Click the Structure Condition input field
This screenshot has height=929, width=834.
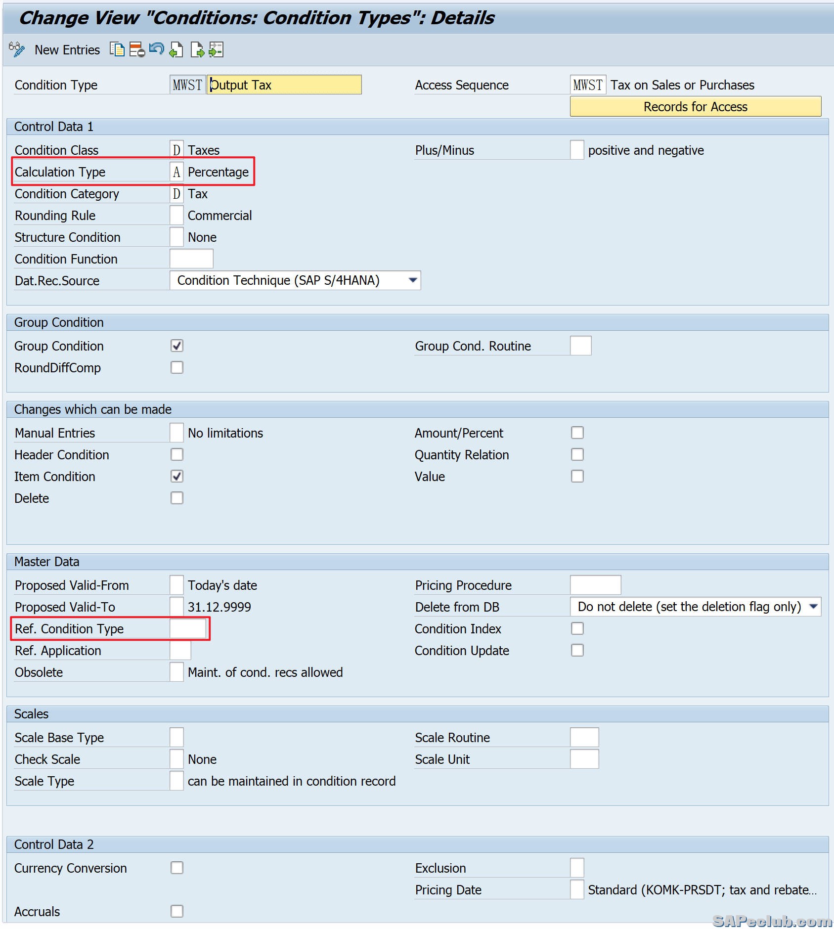(176, 237)
